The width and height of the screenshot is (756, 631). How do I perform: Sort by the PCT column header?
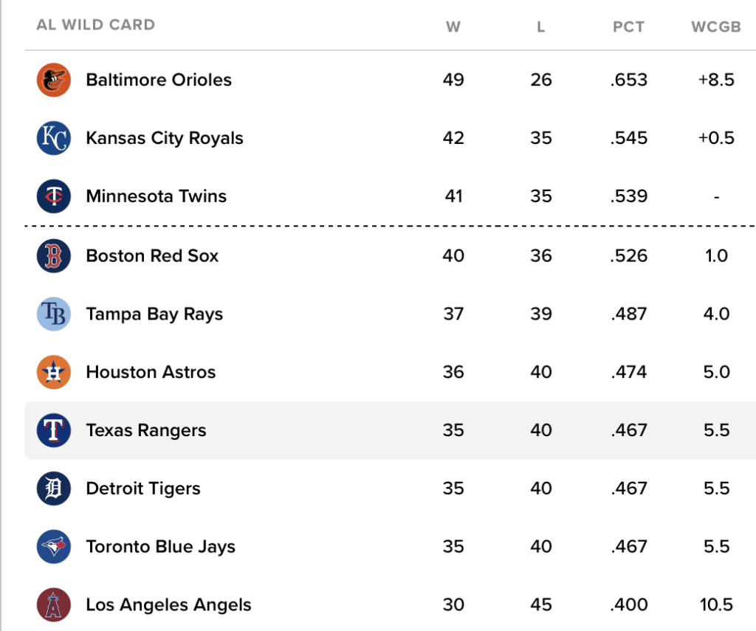click(x=628, y=27)
